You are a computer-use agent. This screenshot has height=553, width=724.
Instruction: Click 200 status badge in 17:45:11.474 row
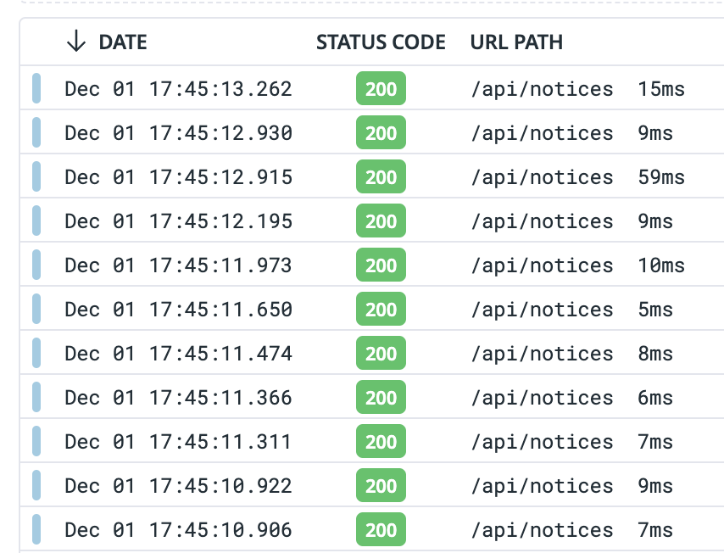pyautogui.click(x=381, y=353)
